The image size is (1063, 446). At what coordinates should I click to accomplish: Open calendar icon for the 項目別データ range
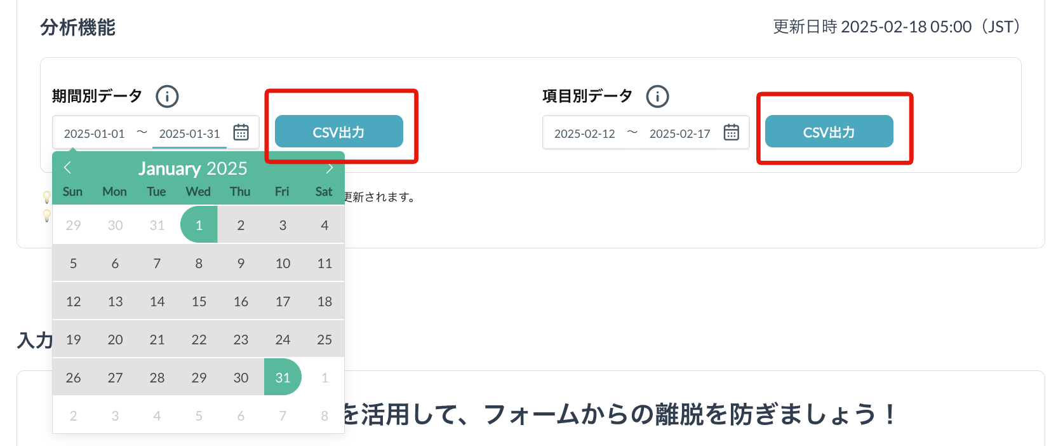click(731, 132)
